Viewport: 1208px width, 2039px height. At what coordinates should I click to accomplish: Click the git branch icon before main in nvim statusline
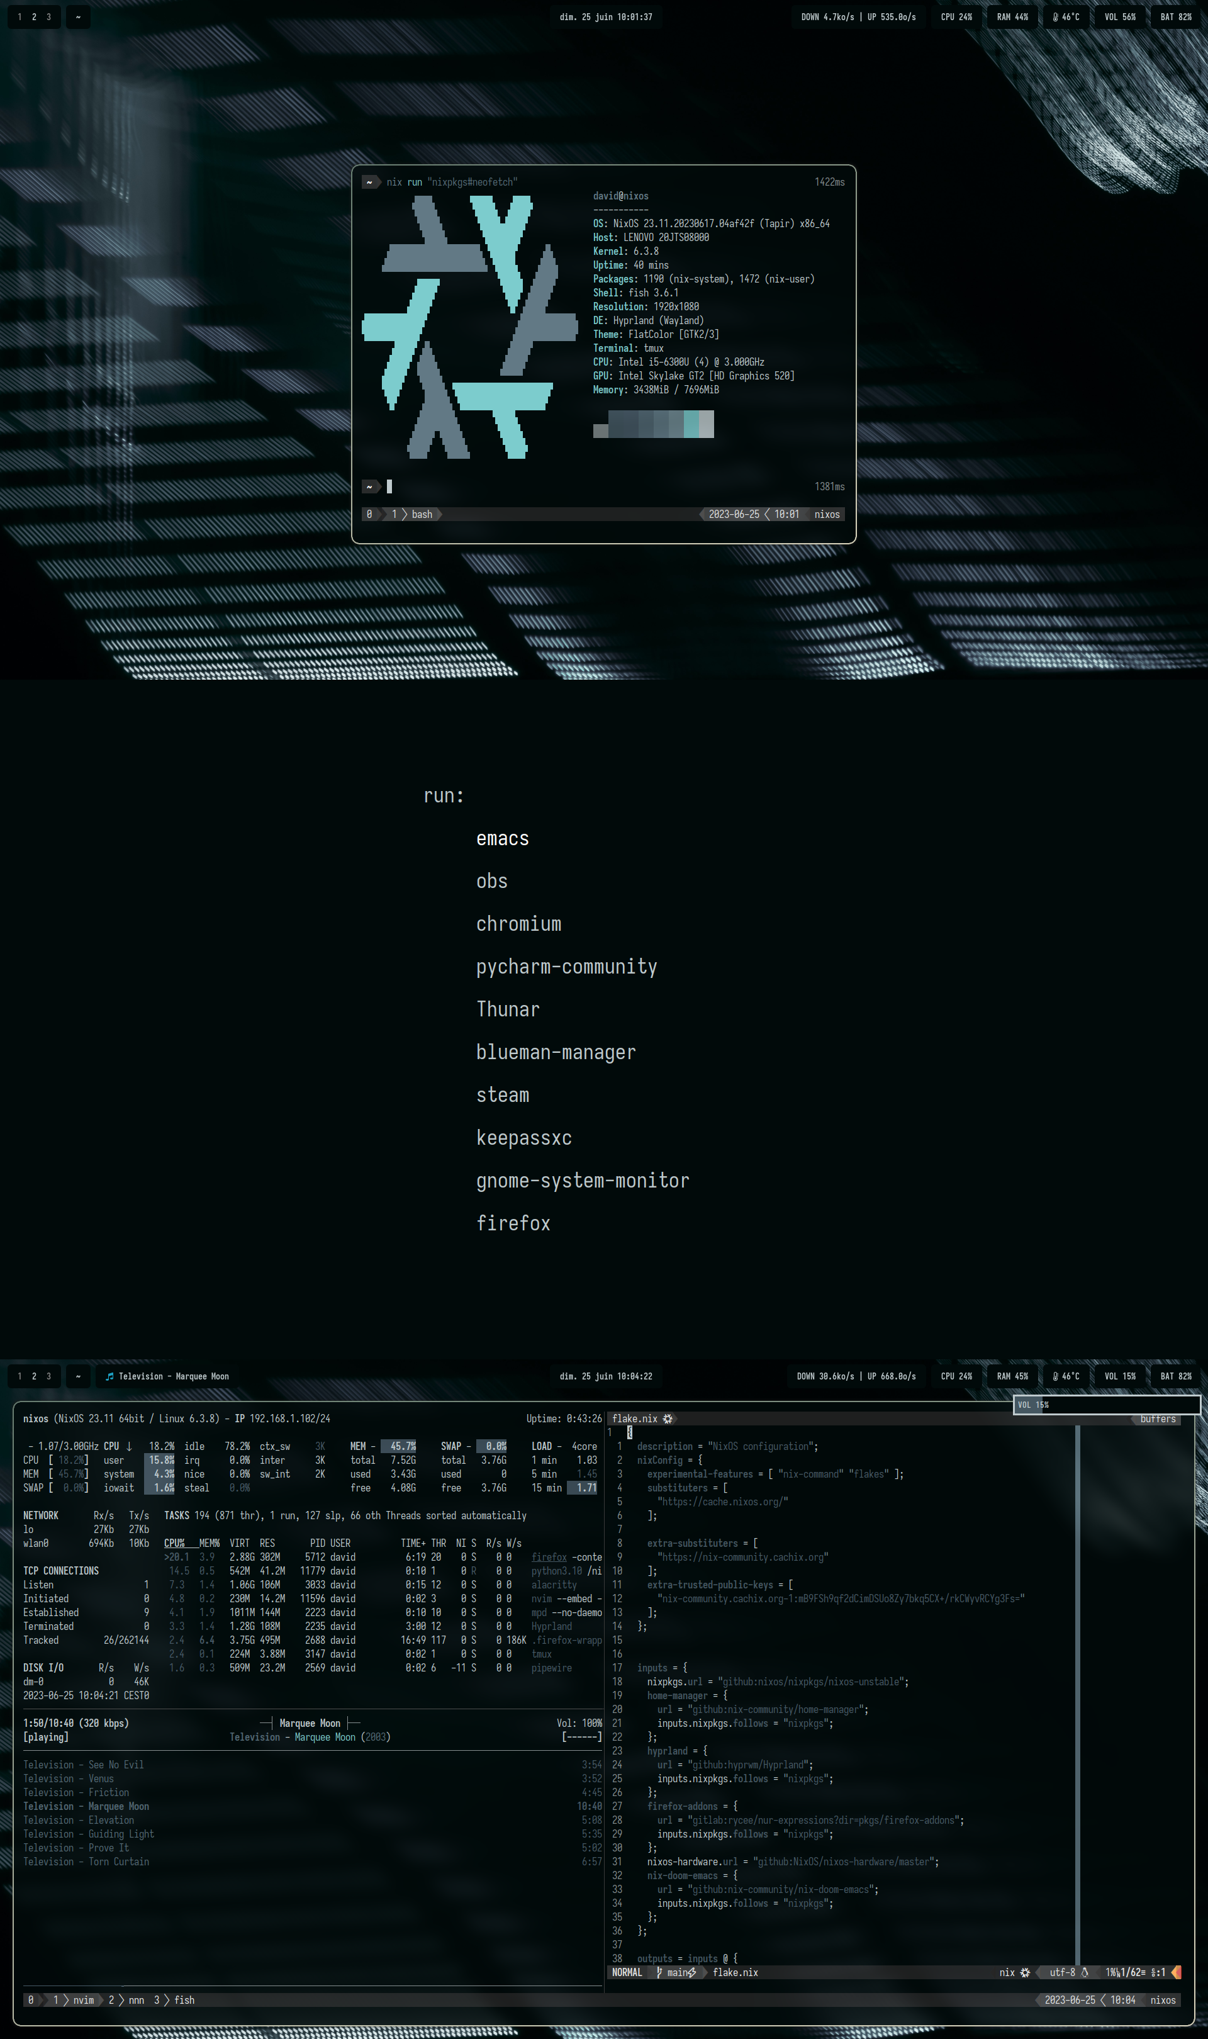[x=659, y=1972]
